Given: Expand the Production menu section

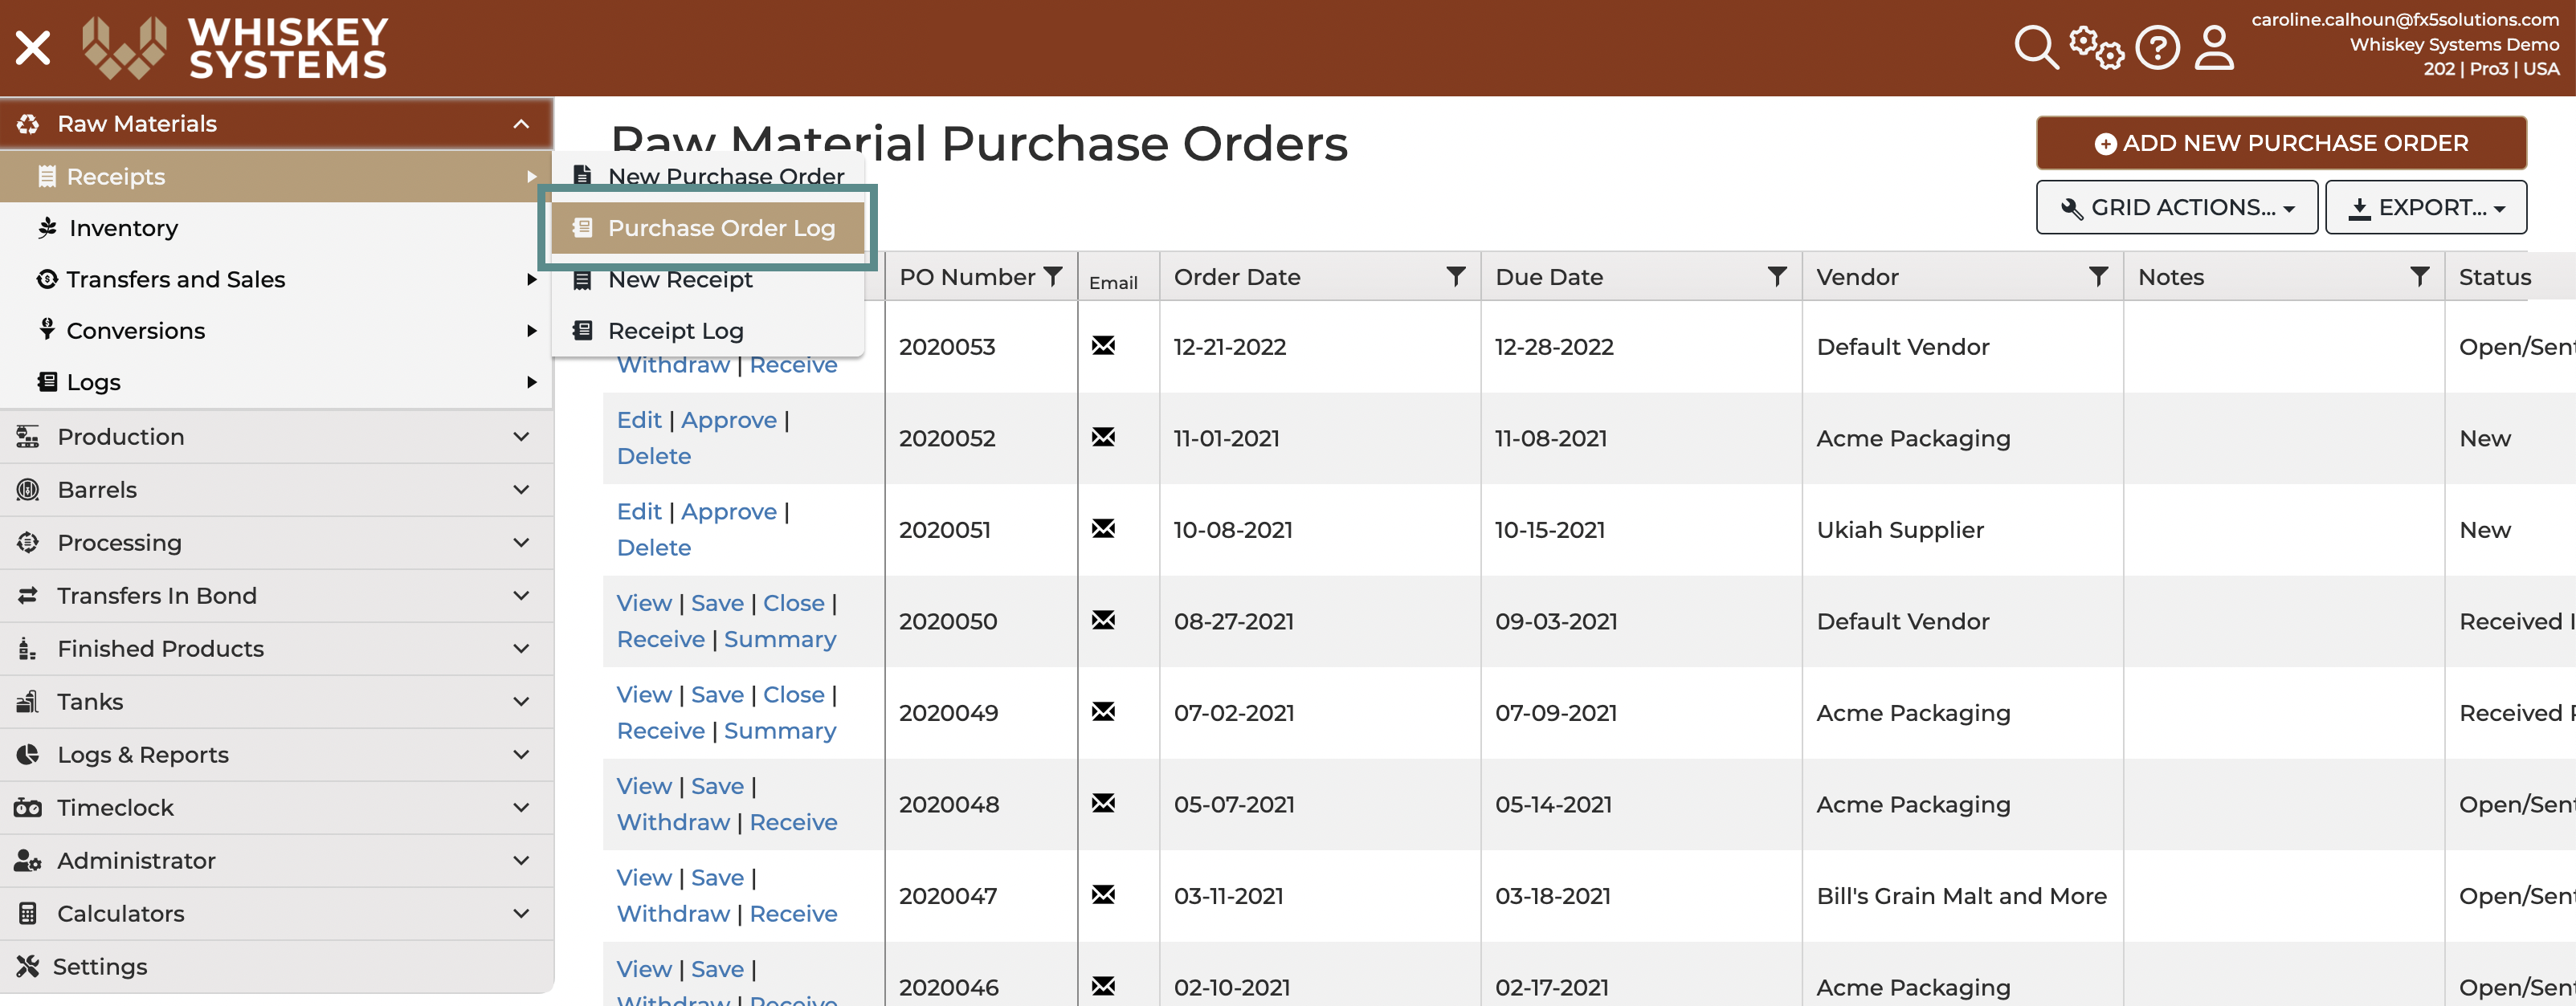Looking at the screenshot, I should [276, 437].
